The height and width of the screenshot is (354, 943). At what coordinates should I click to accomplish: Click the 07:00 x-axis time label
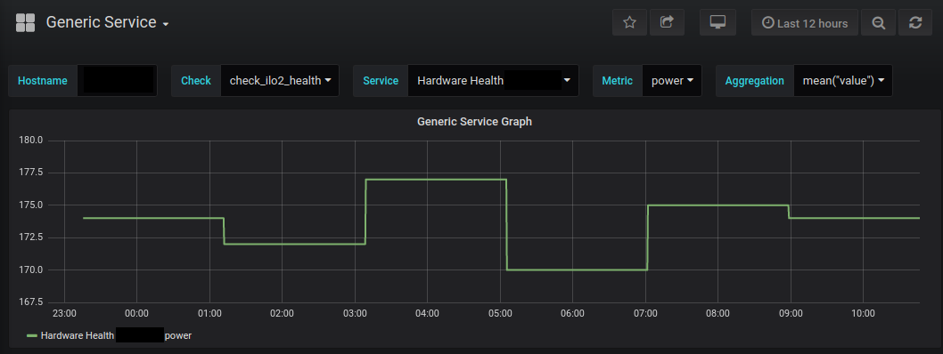[x=645, y=314]
